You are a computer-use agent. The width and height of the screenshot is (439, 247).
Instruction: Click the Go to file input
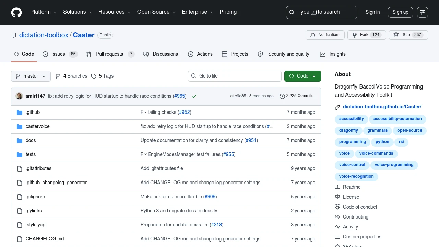pyautogui.click(x=235, y=76)
